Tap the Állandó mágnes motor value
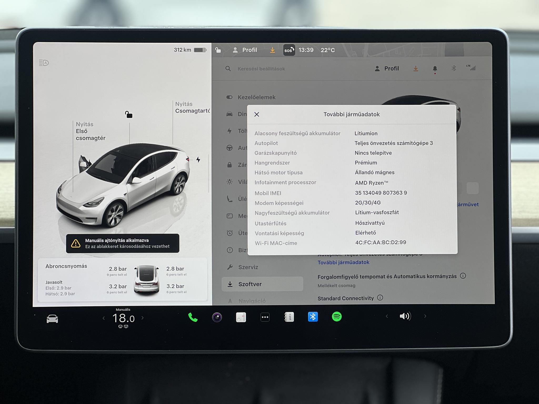 point(375,173)
